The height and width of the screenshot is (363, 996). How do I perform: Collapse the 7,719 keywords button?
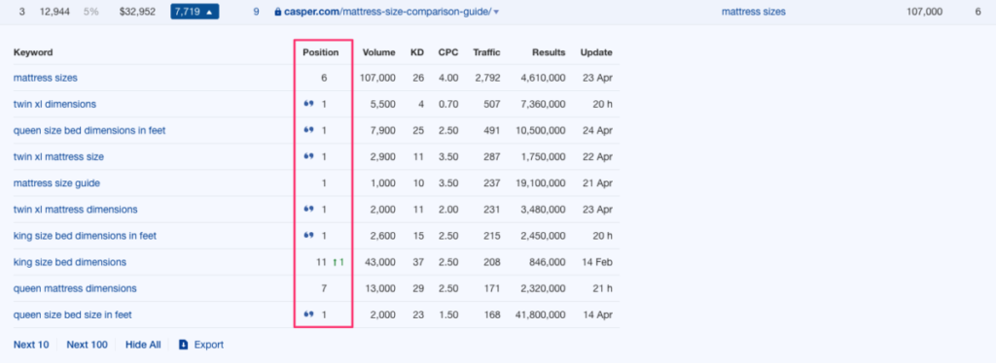coord(195,12)
